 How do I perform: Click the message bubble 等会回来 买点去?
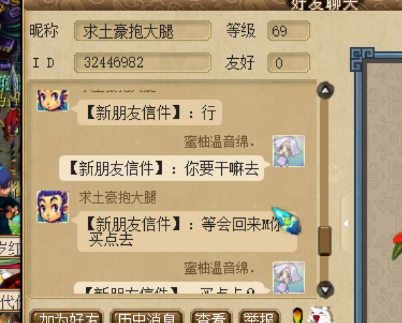tap(187, 232)
